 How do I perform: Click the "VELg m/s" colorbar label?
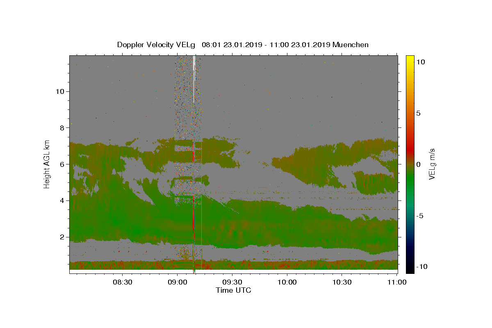point(432,164)
